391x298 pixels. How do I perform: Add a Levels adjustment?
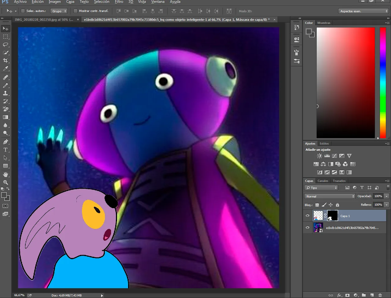pos(327,156)
